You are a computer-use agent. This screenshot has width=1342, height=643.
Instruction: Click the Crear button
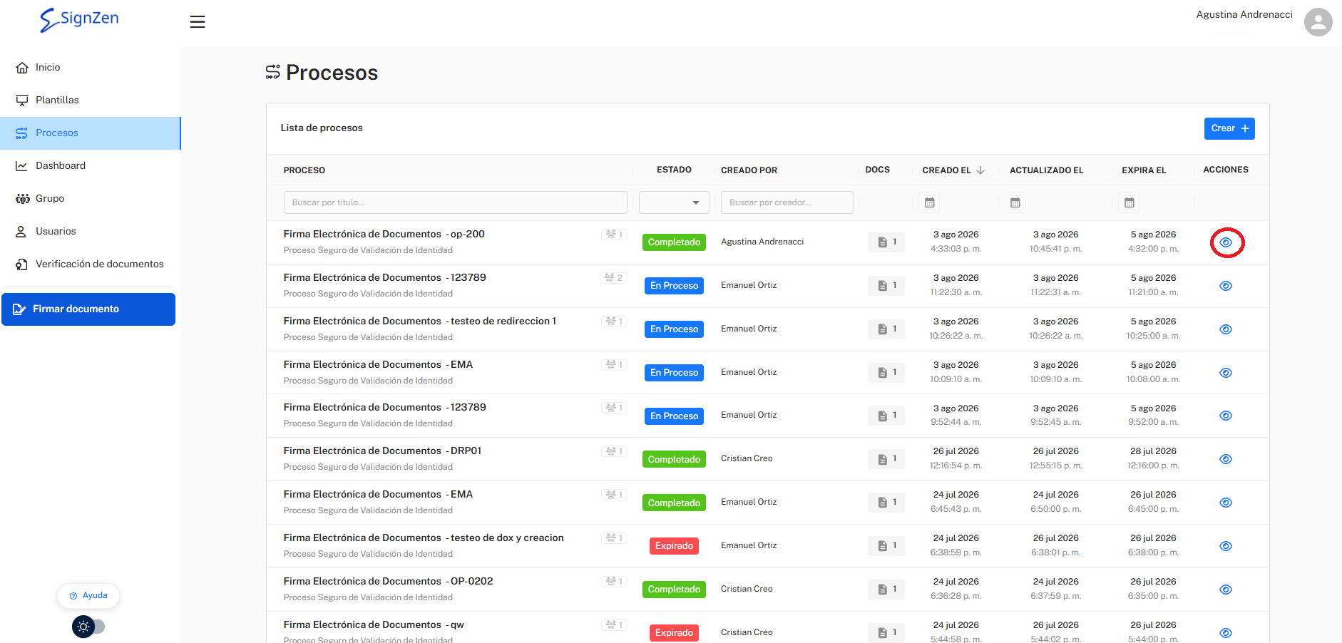tap(1229, 128)
